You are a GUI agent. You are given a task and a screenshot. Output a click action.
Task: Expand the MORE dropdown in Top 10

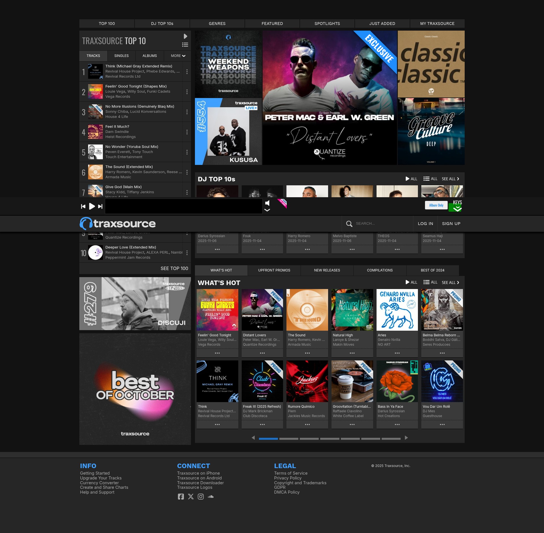click(178, 56)
